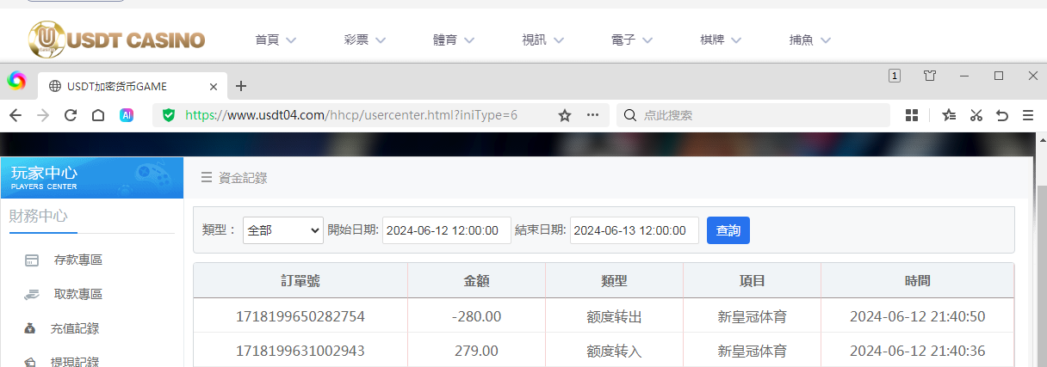Image resolution: width=1047 pixels, height=367 pixels.
Task: Click the USDT CASINO logo
Action: [117, 40]
